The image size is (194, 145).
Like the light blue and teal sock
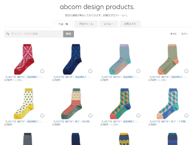[138, 71]
